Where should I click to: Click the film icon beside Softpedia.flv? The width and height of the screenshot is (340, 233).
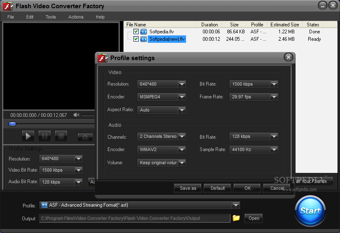(144, 32)
